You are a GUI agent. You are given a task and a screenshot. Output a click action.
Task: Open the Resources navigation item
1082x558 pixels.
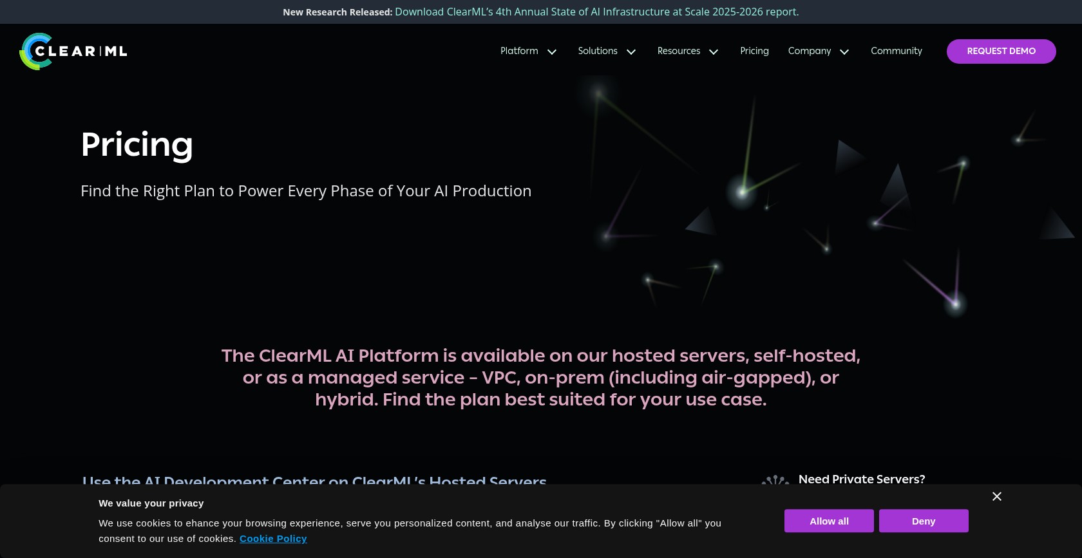point(679,51)
